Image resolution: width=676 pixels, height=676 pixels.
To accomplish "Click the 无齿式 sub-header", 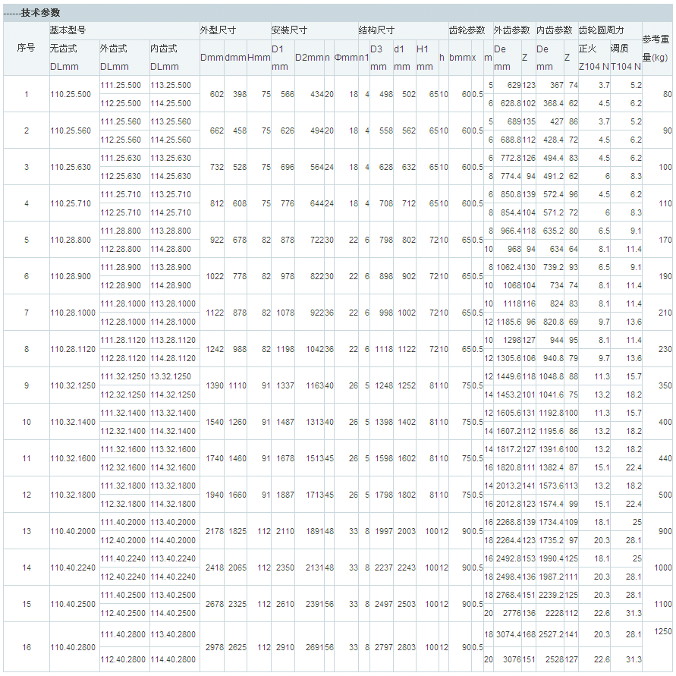I will 63,48.
